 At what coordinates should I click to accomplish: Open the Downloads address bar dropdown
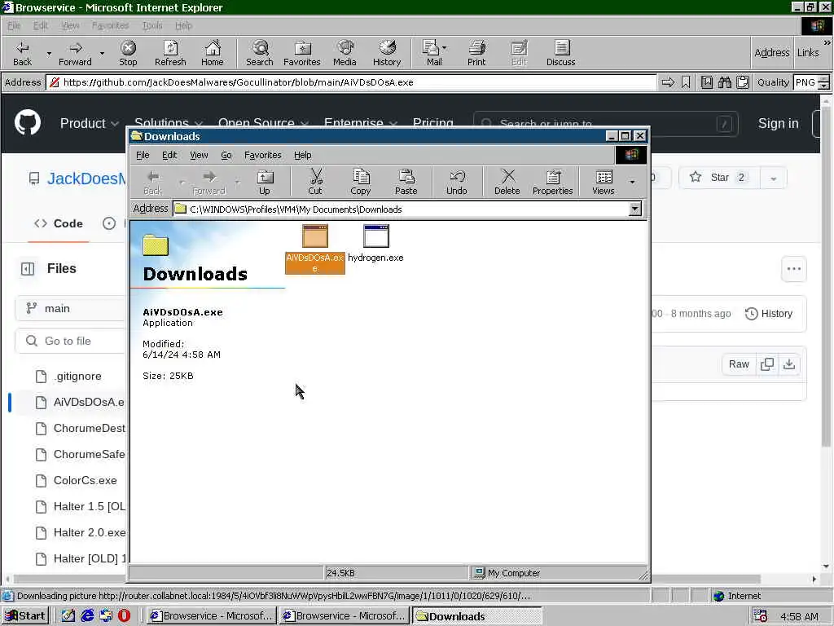tap(634, 209)
